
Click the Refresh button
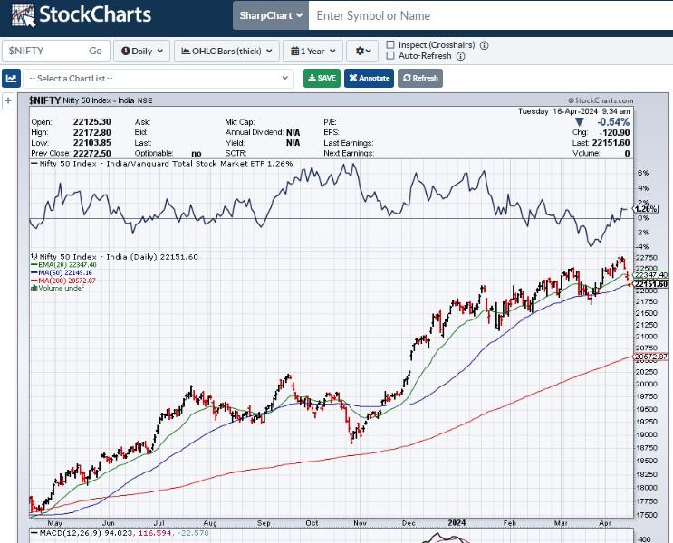[420, 78]
